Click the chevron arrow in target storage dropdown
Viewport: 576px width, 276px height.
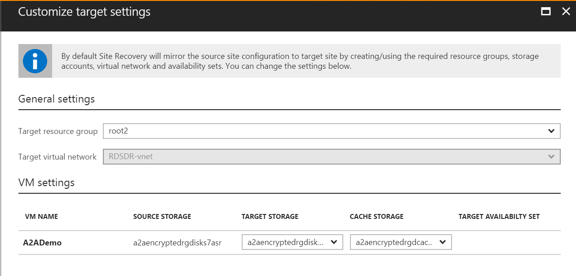334,242
